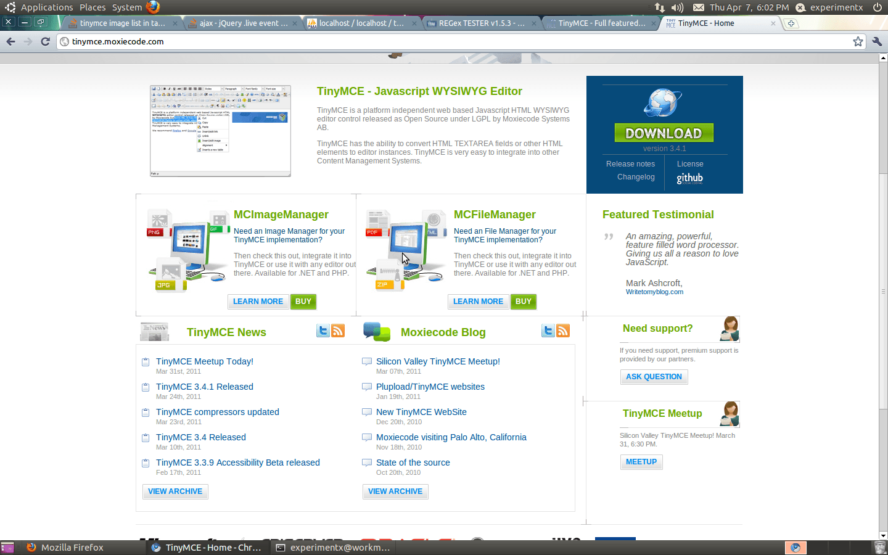Screen dimensions: 888x555
Task: Open 'Silicon Valley TinyMCE Meetup!' blog post
Action: coord(438,361)
